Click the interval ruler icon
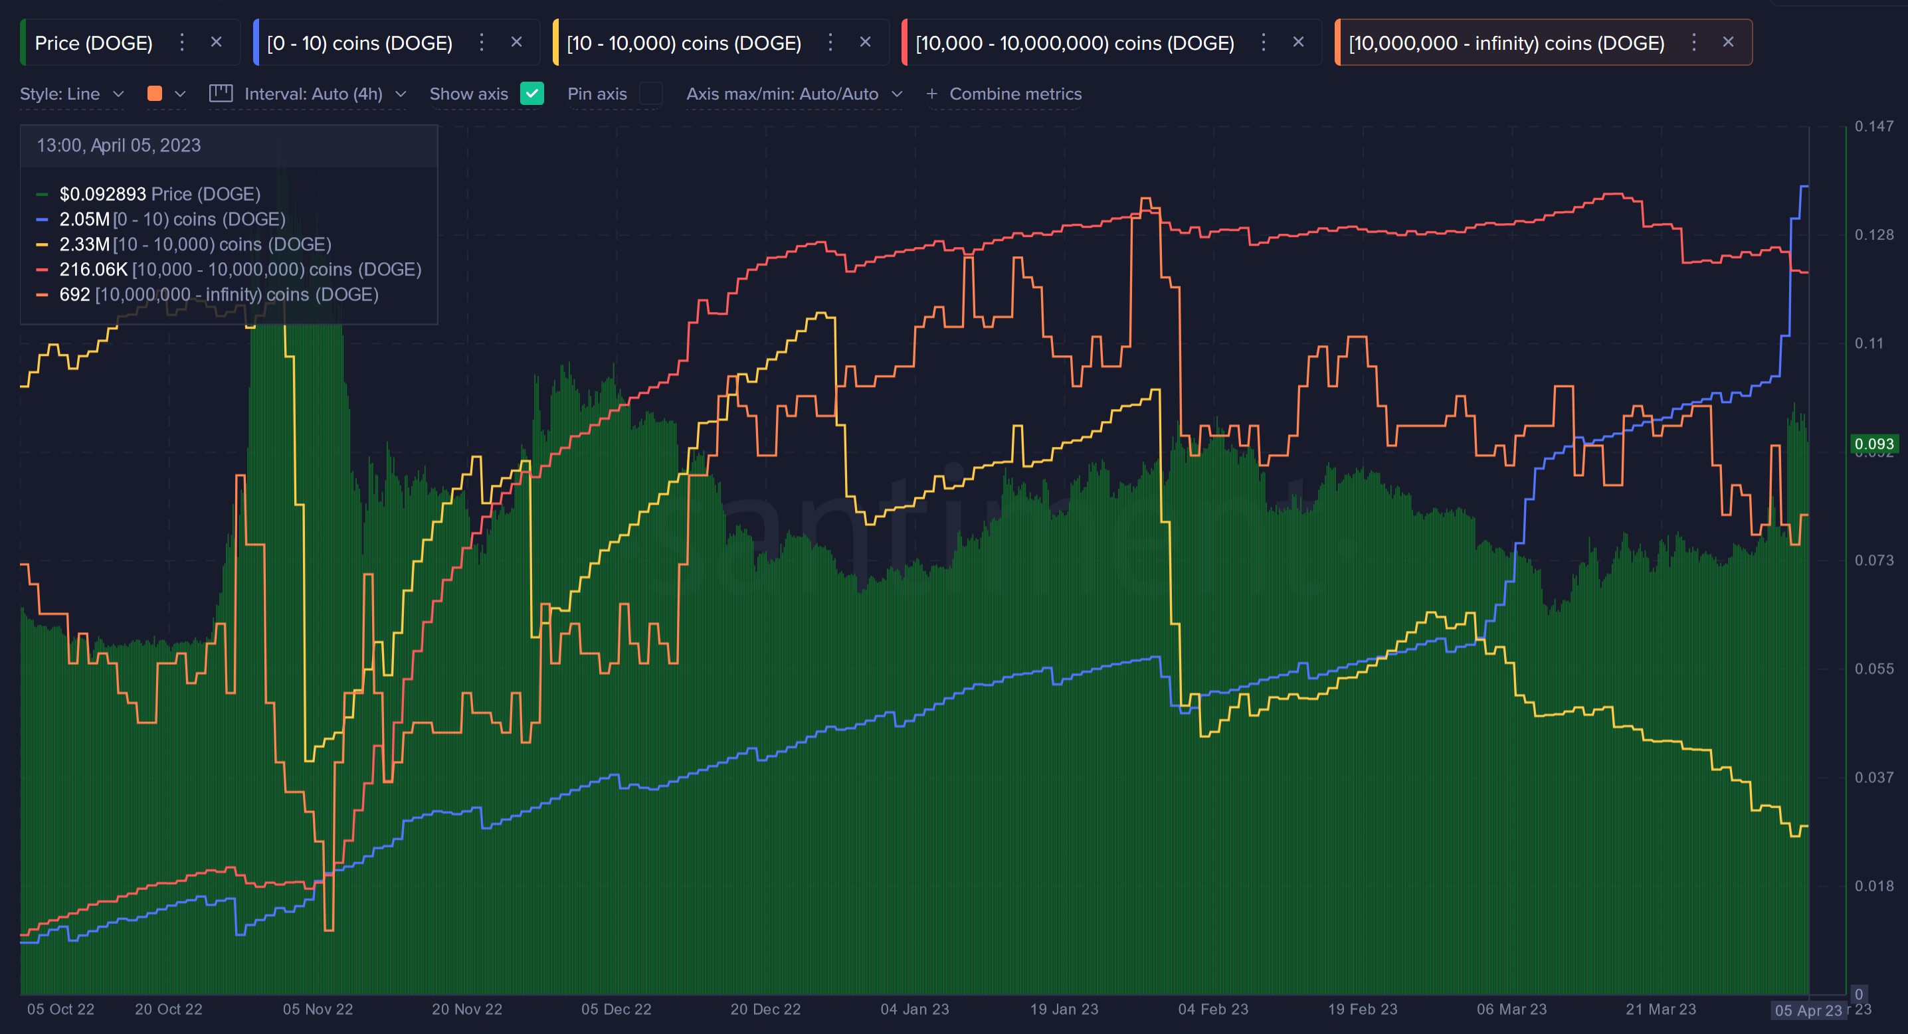This screenshot has width=1908, height=1034. (221, 94)
